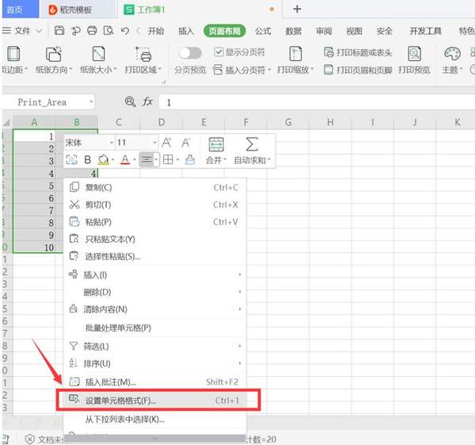
Task: Click the Merge cells (合并) icon
Action: pyautogui.click(x=216, y=144)
